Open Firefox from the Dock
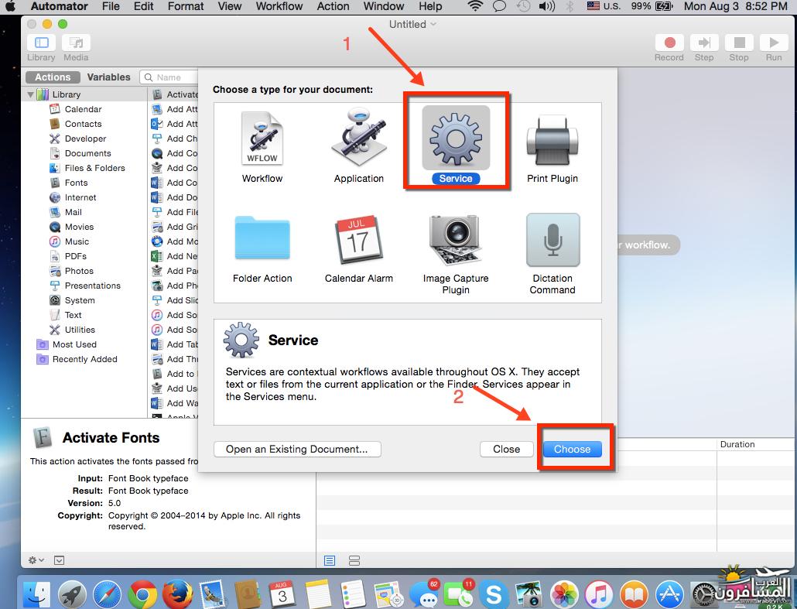 pyautogui.click(x=177, y=594)
